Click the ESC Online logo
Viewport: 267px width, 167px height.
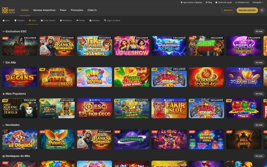click(9, 10)
